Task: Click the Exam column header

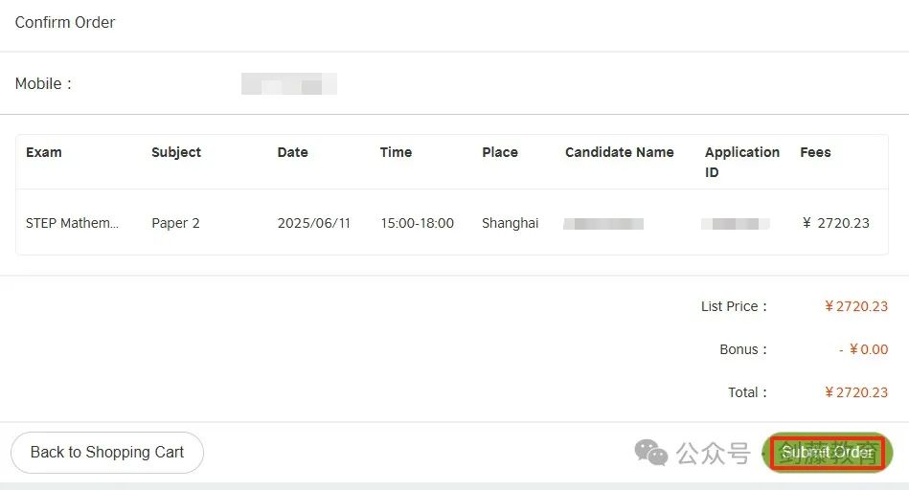Action: point(43,152)
